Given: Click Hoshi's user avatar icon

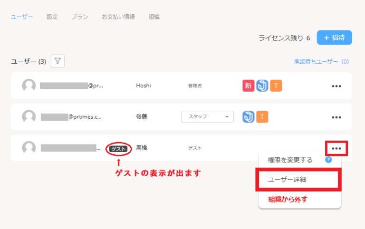Looking at the screenshot, I should (x=29, y=86).
